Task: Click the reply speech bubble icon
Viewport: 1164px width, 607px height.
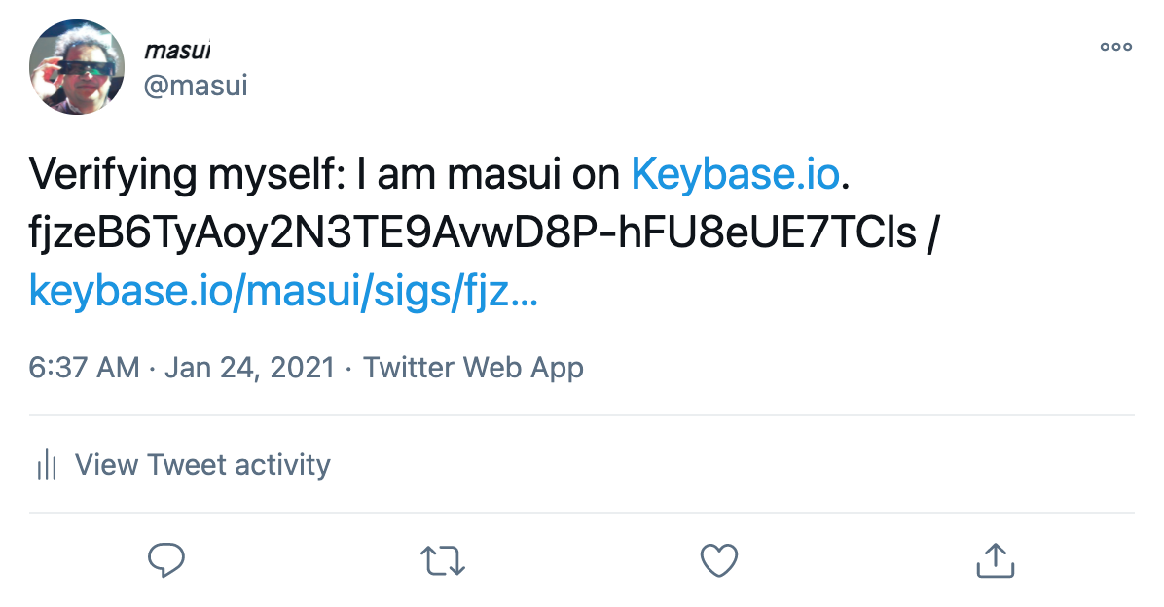Action: (x=166, y=559)
